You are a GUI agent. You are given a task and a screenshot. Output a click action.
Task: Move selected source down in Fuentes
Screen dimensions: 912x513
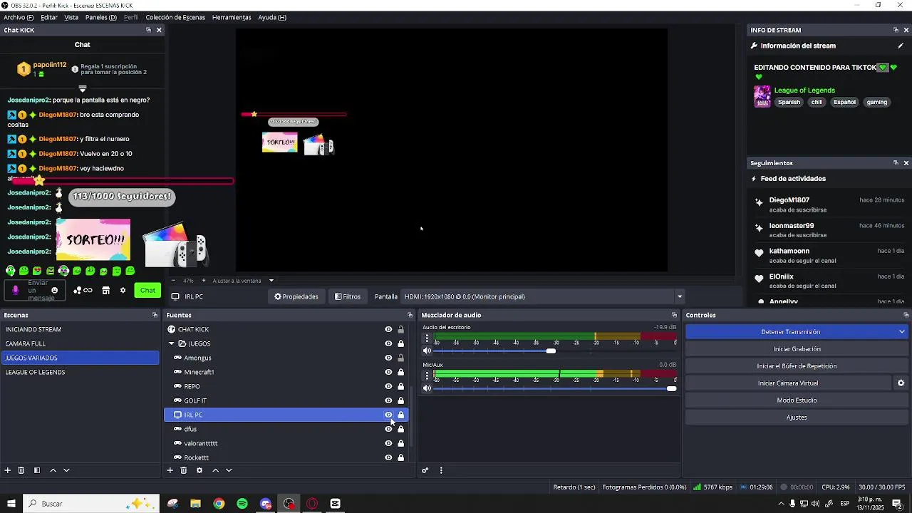[229, 470]
